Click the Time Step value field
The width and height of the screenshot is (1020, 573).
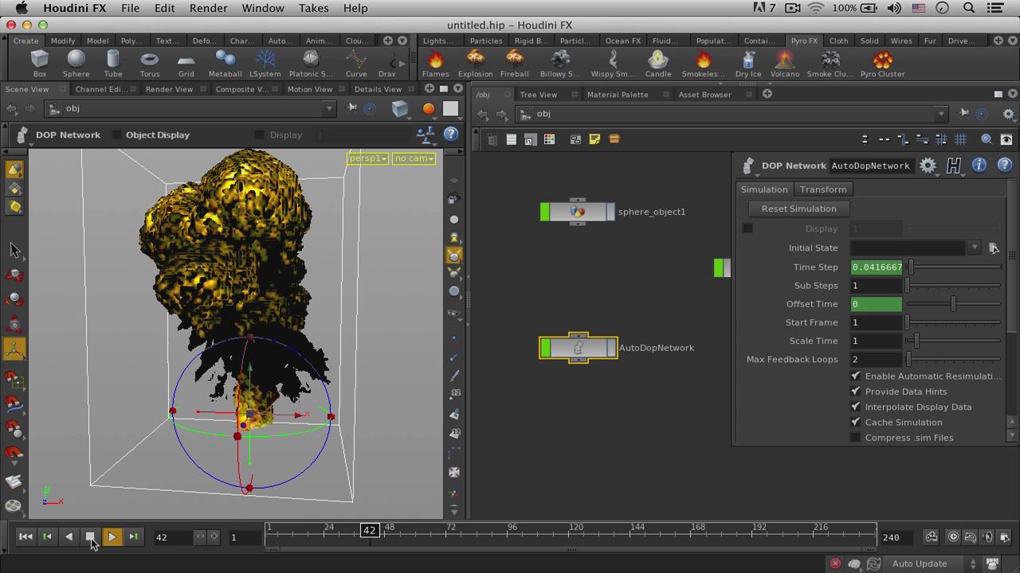877,267
